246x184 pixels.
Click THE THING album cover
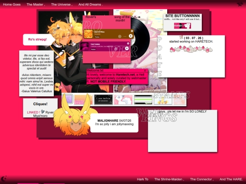[84, 46]
